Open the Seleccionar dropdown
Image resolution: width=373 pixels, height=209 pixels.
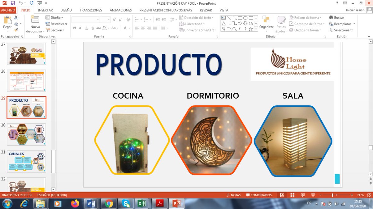click(342, 30)
